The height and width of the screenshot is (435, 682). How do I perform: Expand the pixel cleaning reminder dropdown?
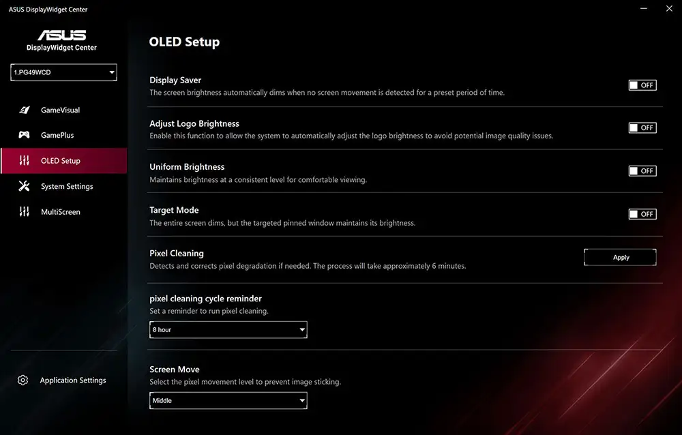pos(228,330)
